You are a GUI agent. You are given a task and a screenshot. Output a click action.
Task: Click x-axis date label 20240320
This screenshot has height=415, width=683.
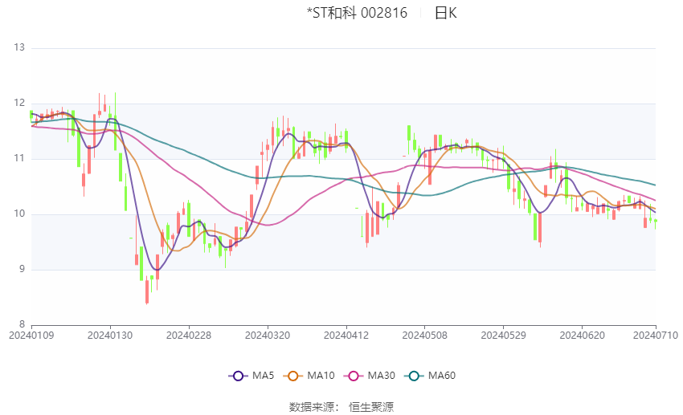tap(268, 336)
